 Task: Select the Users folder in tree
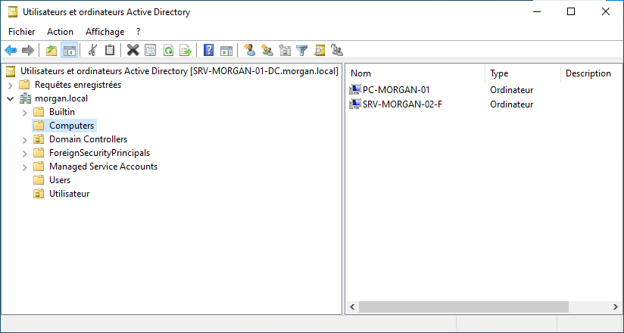[59, 180]
